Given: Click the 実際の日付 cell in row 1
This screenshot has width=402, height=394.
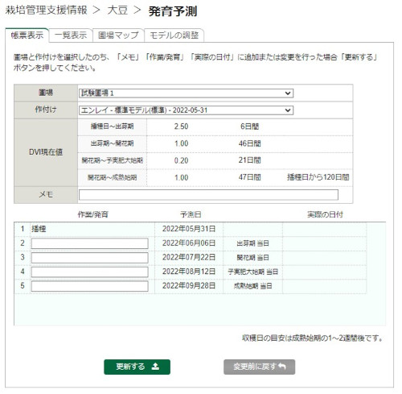Looking at the screenshot, I should pyautogui.click(x=324, y=229).
